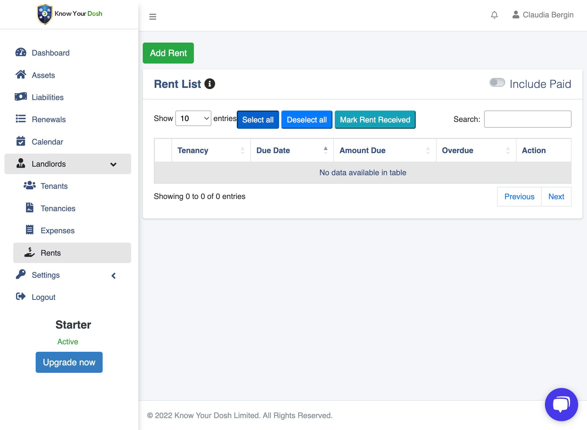
Task: Sort the table by Due Date
Action: coord(292,150)
